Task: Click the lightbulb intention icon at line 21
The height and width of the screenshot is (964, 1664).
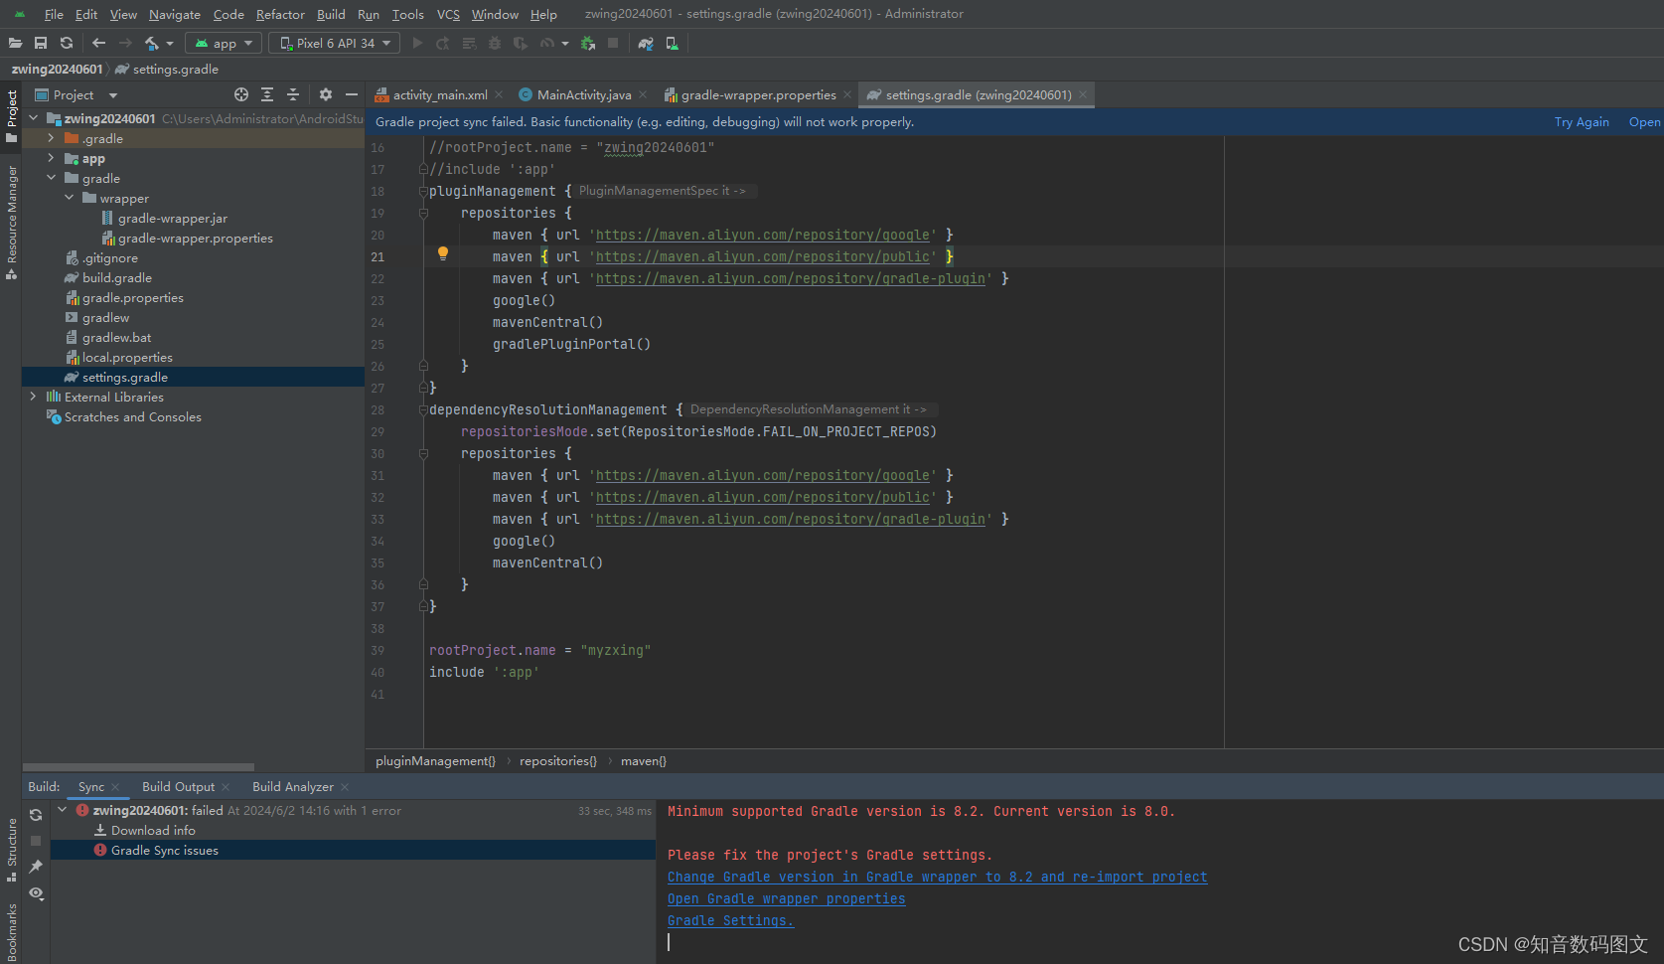Action: coord(442,255)
